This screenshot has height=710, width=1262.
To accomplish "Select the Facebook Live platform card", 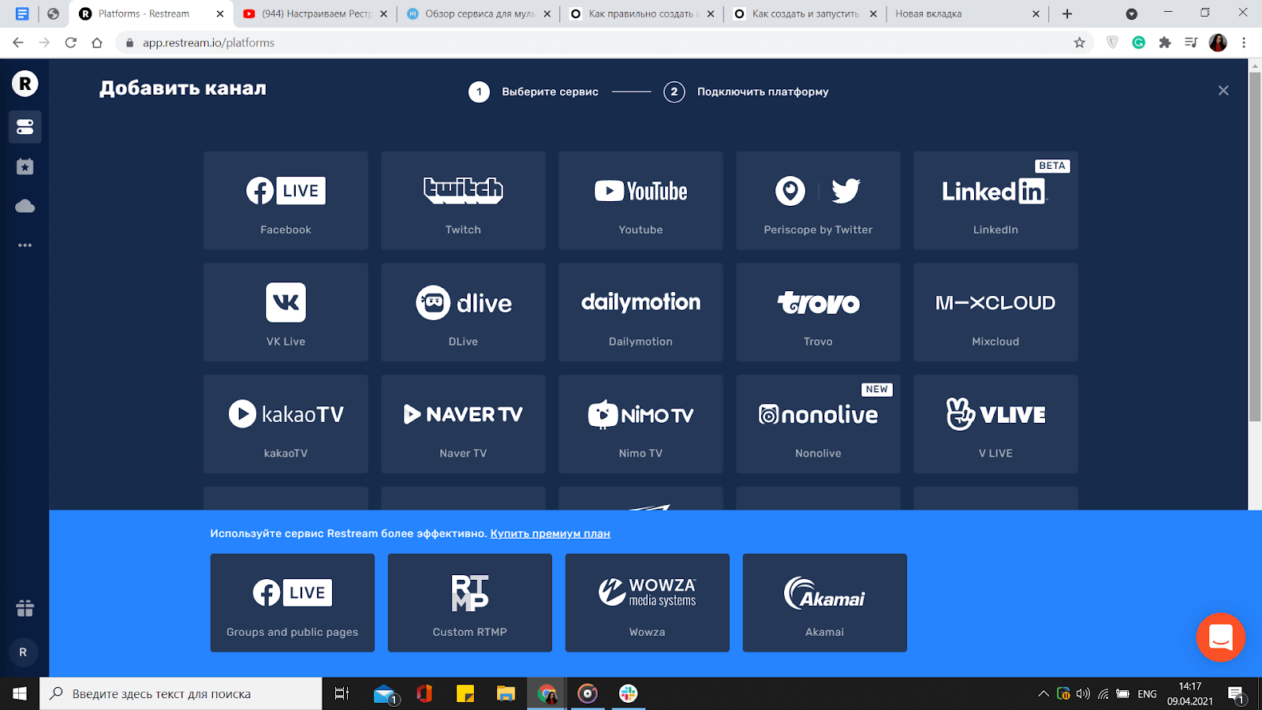I will point(286,201).
